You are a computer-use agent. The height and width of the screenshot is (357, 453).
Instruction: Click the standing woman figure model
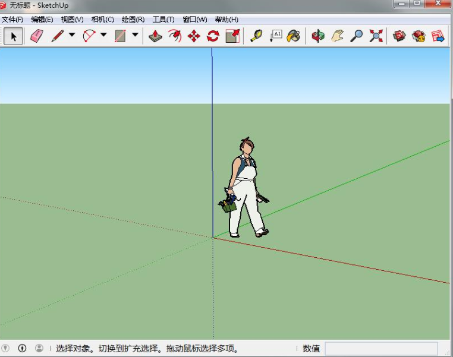(x=244, y=188)
